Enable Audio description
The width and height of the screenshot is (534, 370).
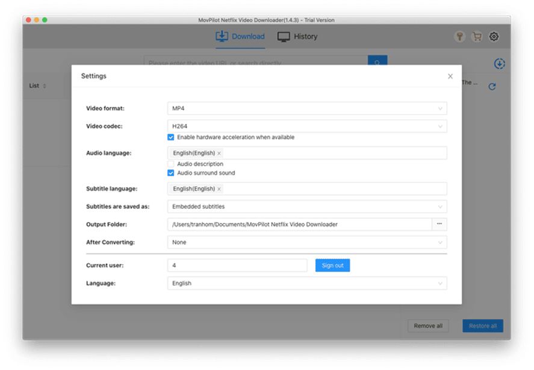pyautogui.click(x=171, y=163)
